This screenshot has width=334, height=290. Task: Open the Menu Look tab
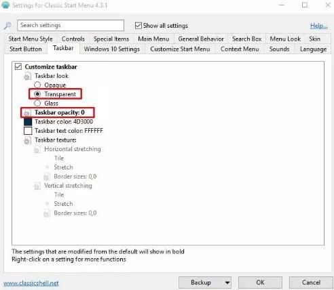[x=285, y=39]
